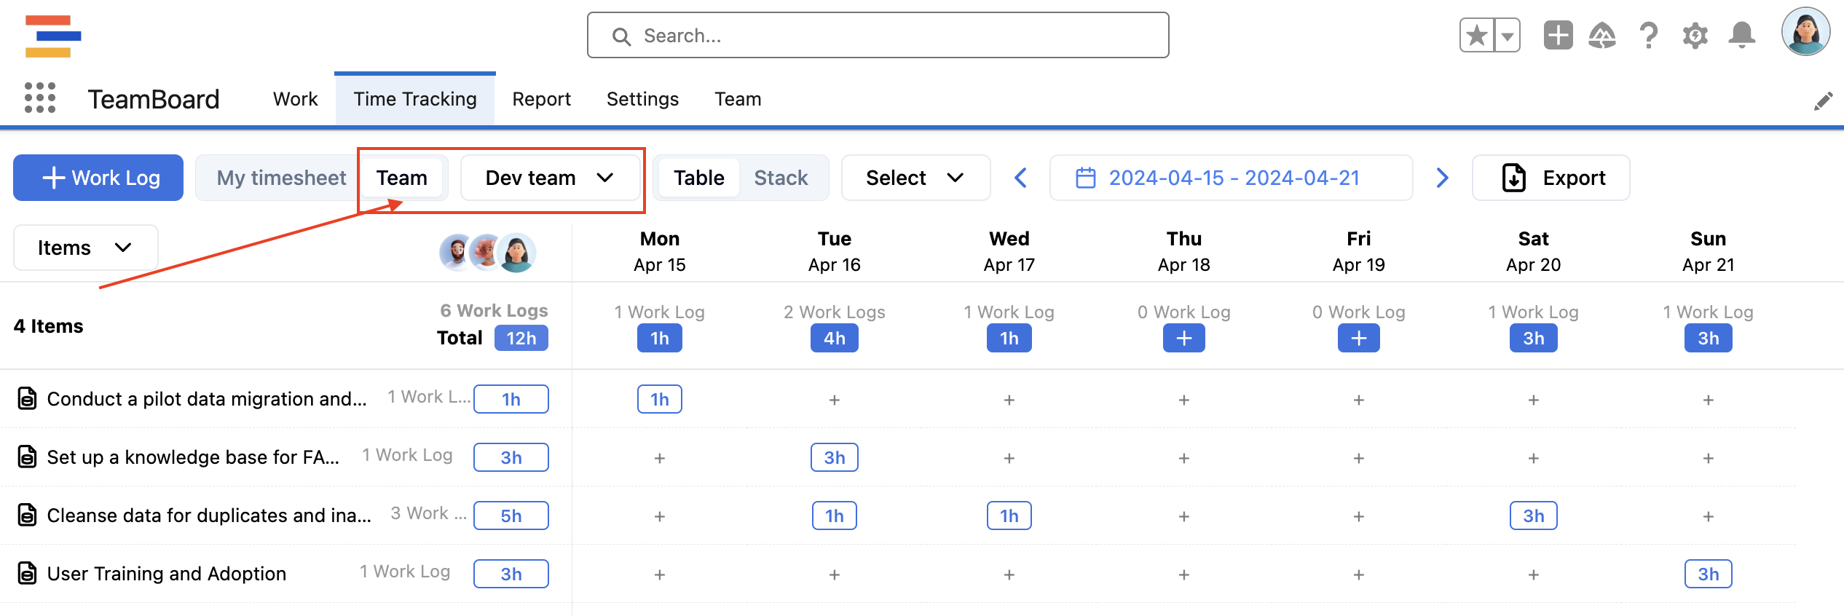Click the favorites star icon
This screenshot has width=1844, height=616.
coord(1476,35)
